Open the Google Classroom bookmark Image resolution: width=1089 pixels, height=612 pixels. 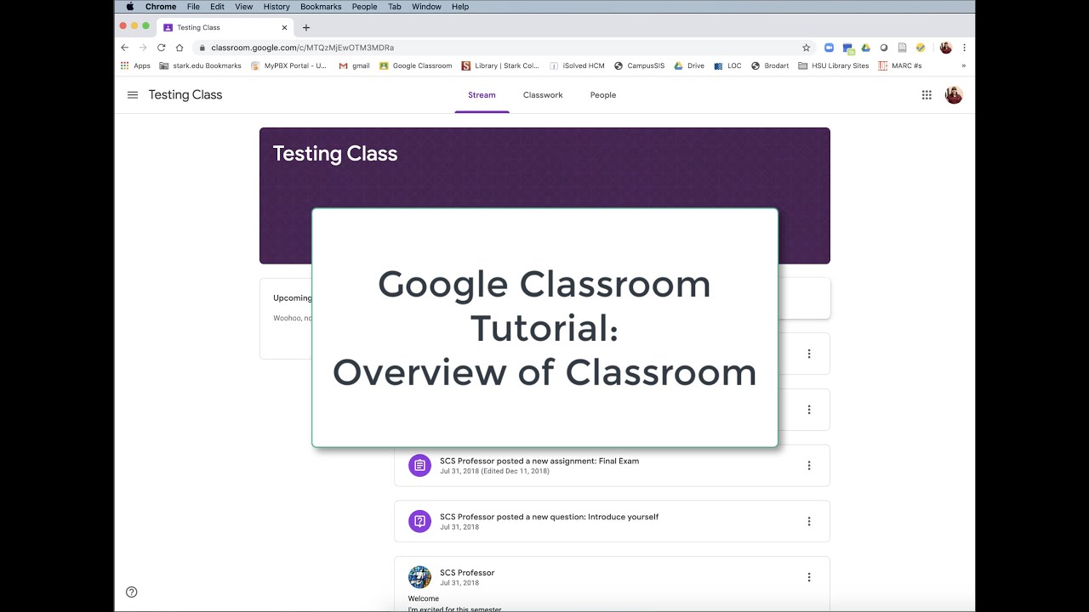coord(416,65)
